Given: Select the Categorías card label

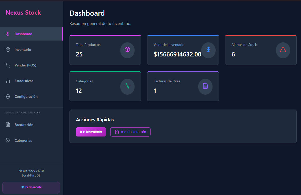Looking at the screenshot, I should point(84,81).
